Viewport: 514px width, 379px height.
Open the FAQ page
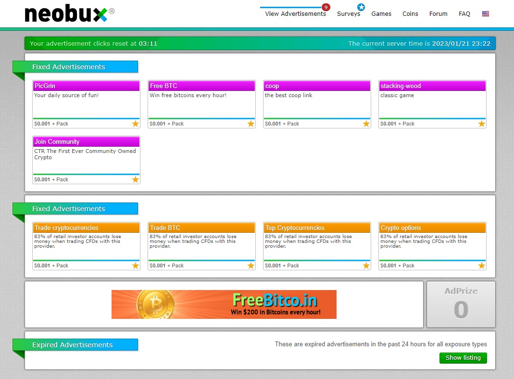[464, 14]
